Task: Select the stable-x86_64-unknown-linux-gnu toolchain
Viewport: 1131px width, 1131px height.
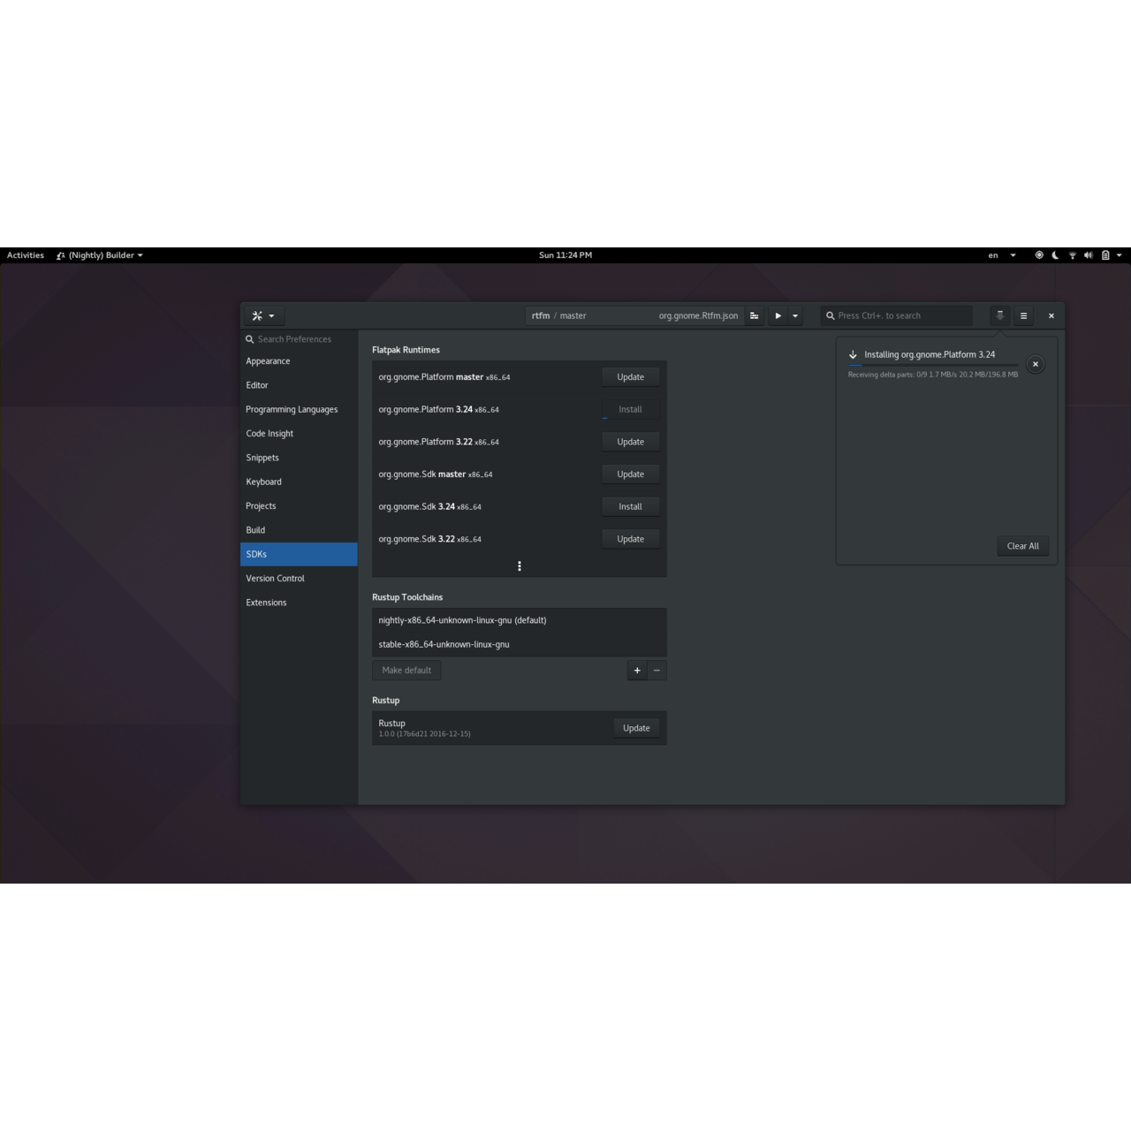Action: pos(443,644)
